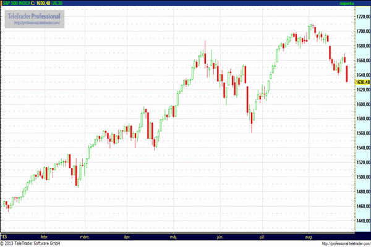
Task: Select the 'márc.' month marker on the time axis
Action: point(85,237)
